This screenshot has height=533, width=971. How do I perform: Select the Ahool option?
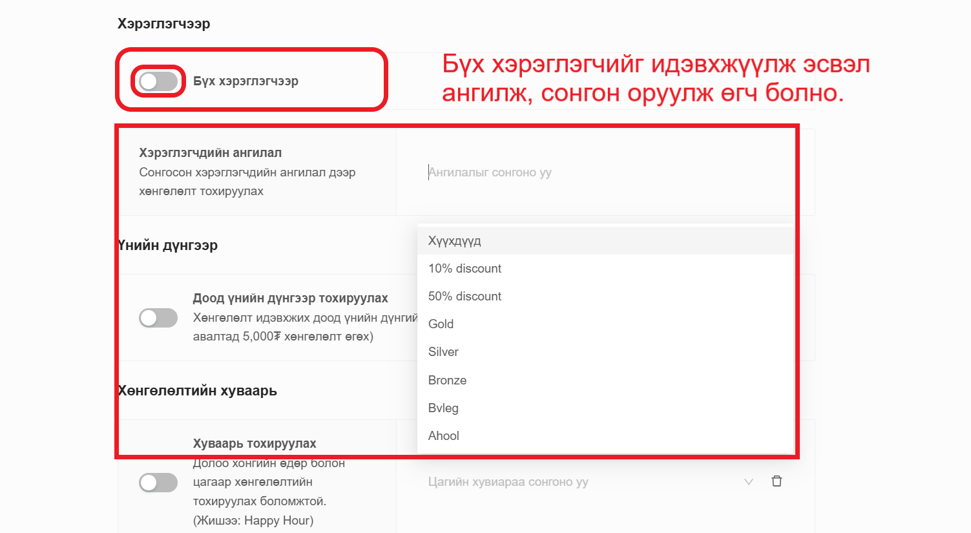tap(444, 436)
